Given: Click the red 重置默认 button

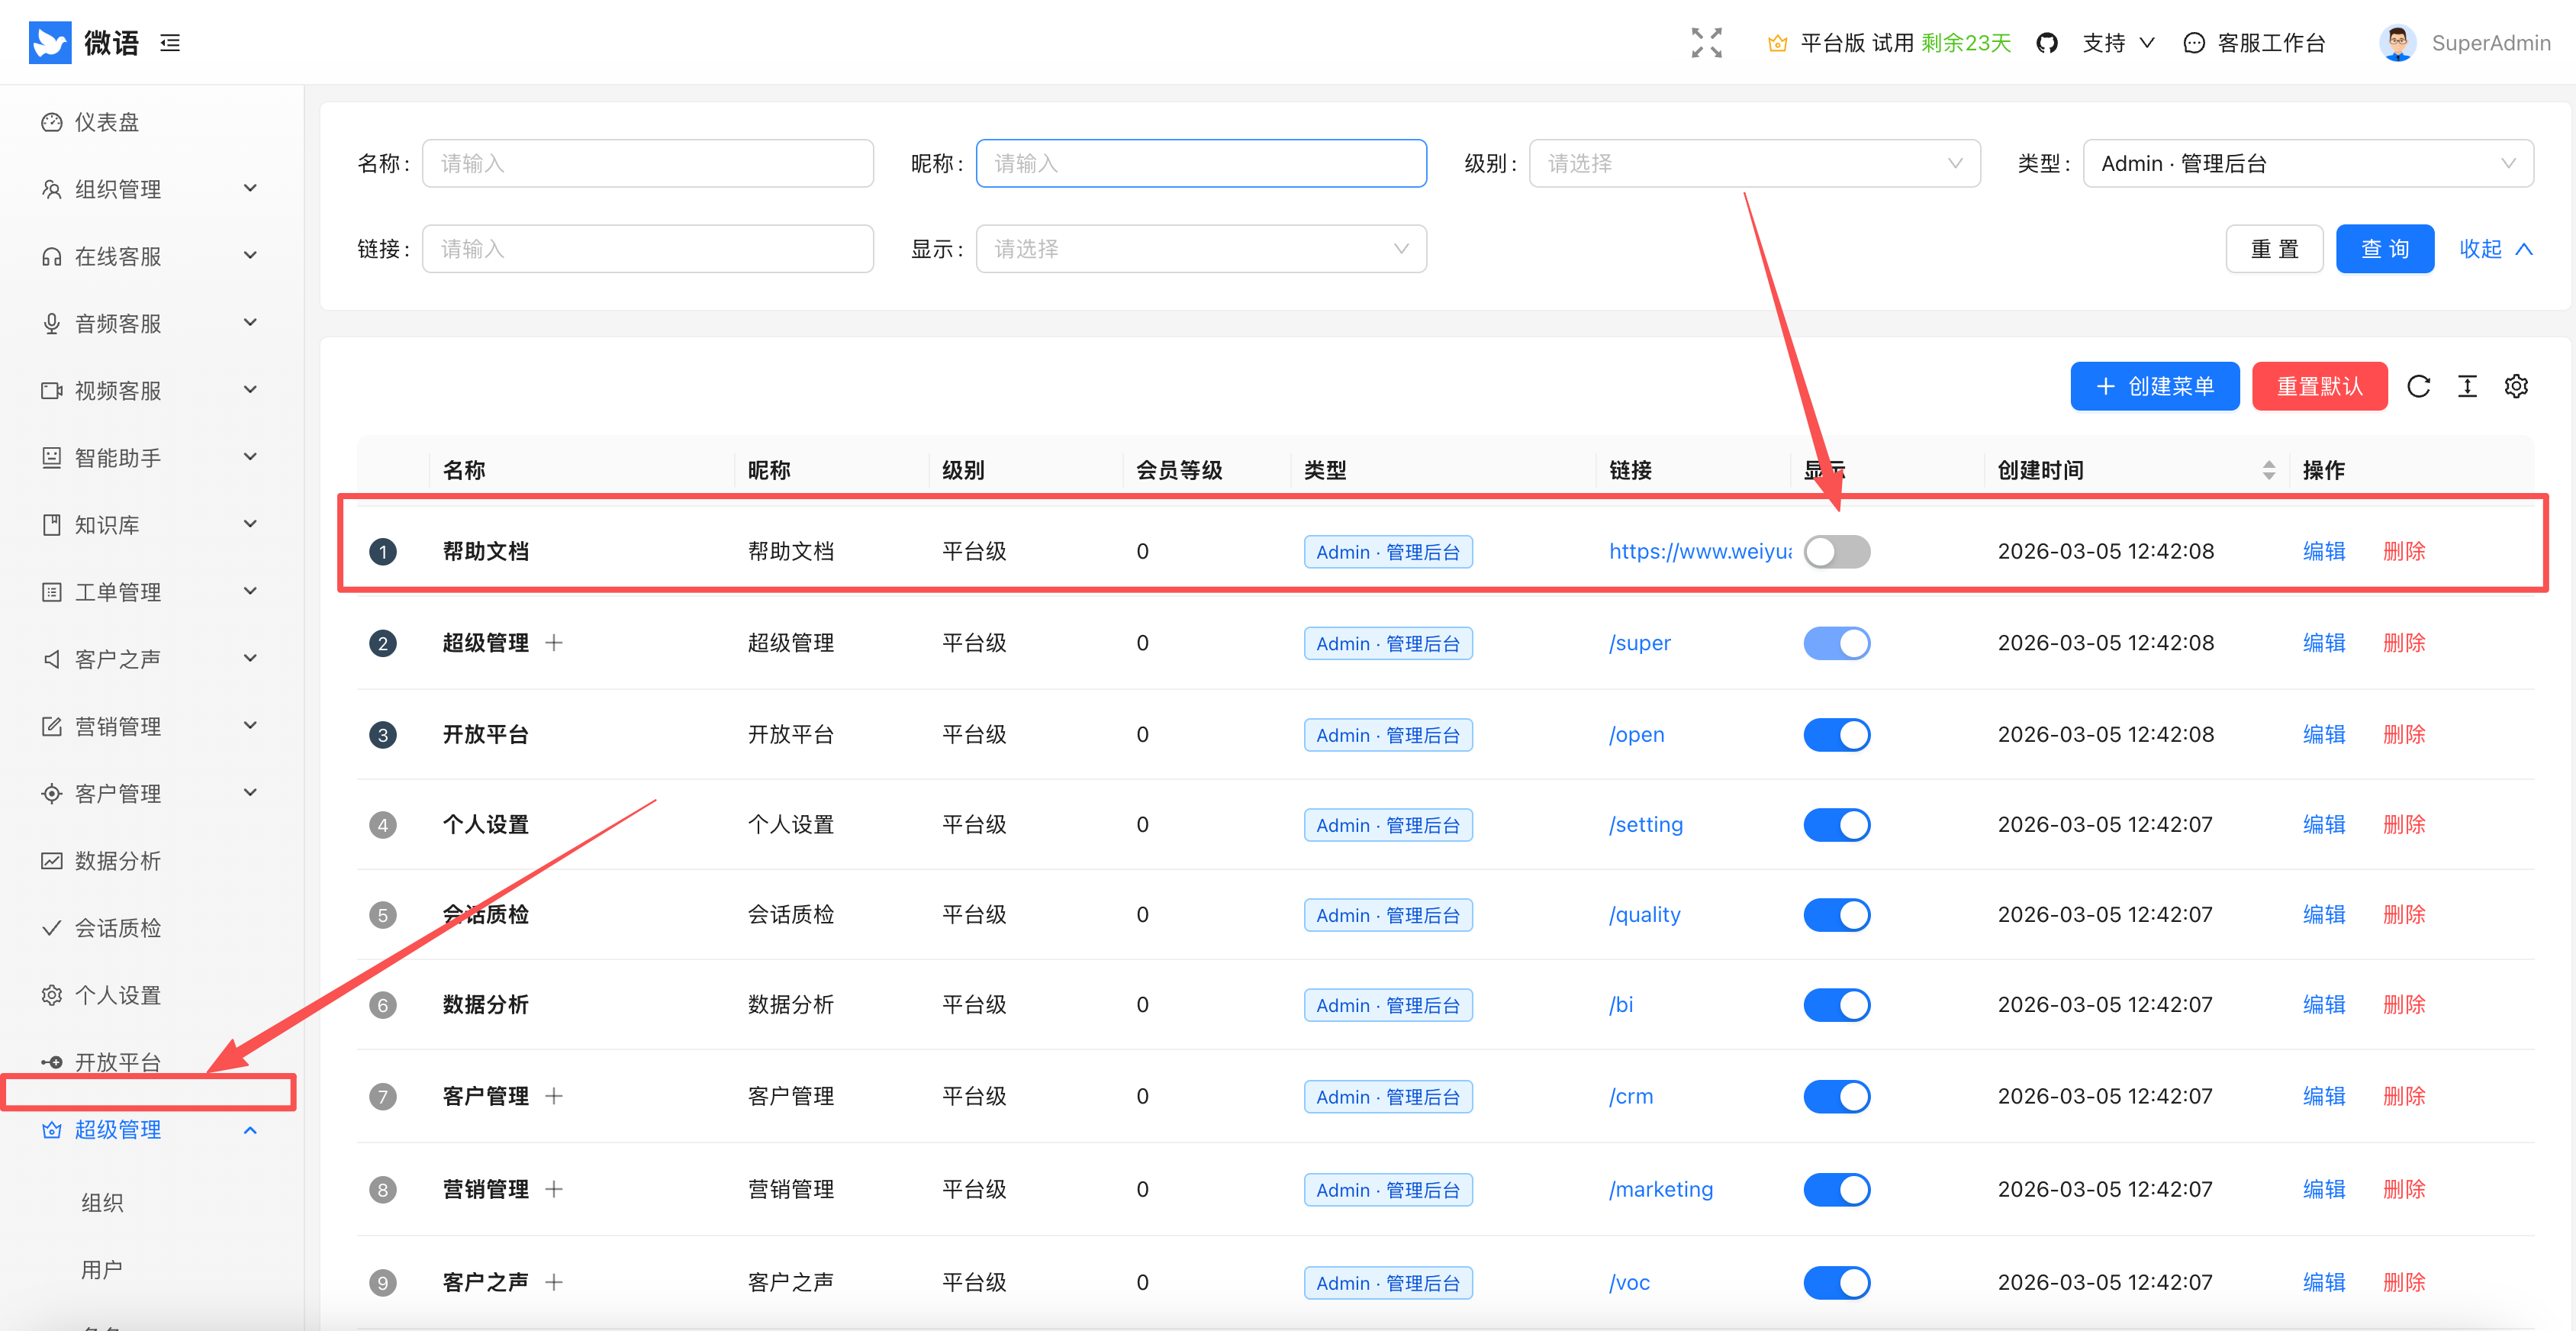Looking at the screenshot, I should [x=2319, y=386].
